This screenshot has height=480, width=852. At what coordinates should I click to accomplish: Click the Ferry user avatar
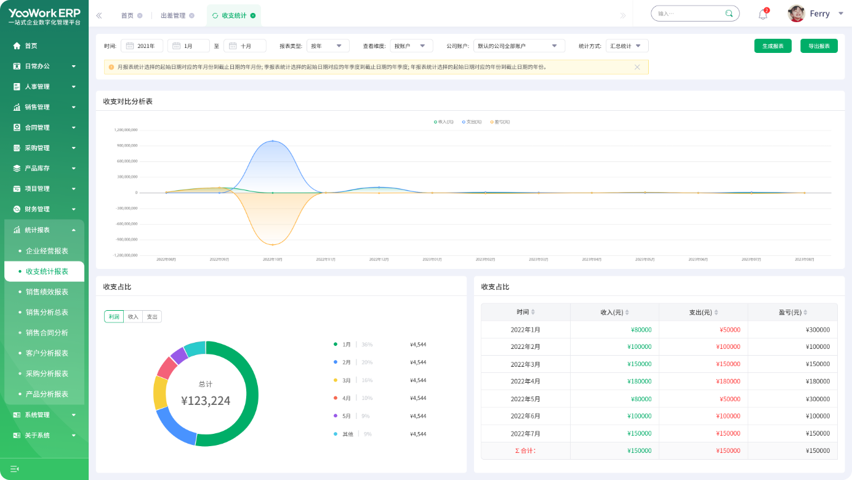[796, 14]
